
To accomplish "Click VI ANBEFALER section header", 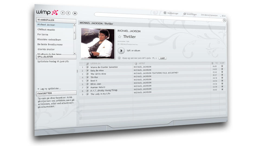I will (56, 20).
